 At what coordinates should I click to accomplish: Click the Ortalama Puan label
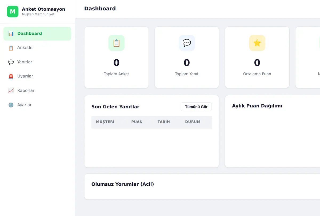point(257,74)
